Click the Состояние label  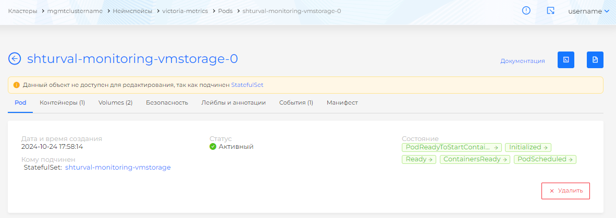click(420, 139)
